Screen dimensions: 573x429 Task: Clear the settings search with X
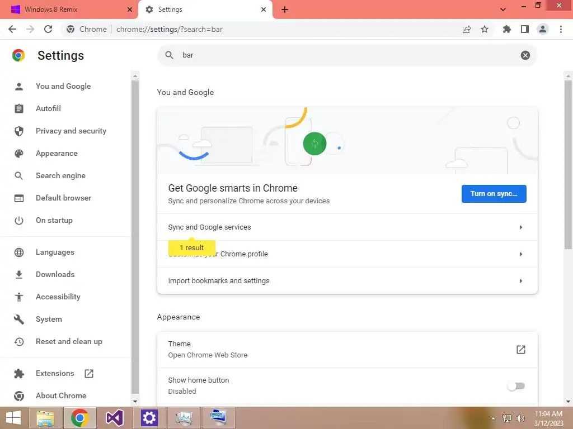click(x=525, y=55)
